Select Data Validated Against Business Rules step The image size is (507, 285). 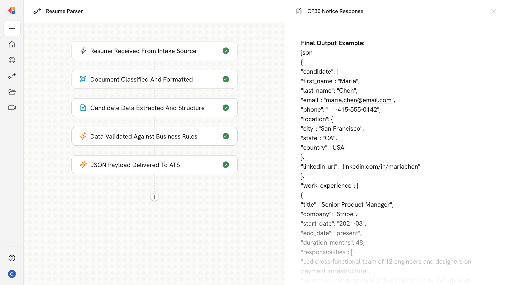(x=144, y=136)
